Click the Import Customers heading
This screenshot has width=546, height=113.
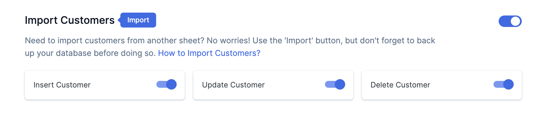click(x=70, y=20)
